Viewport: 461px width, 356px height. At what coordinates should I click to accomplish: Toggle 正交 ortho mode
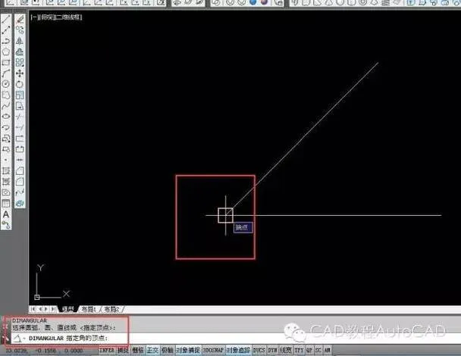point(152,350)
